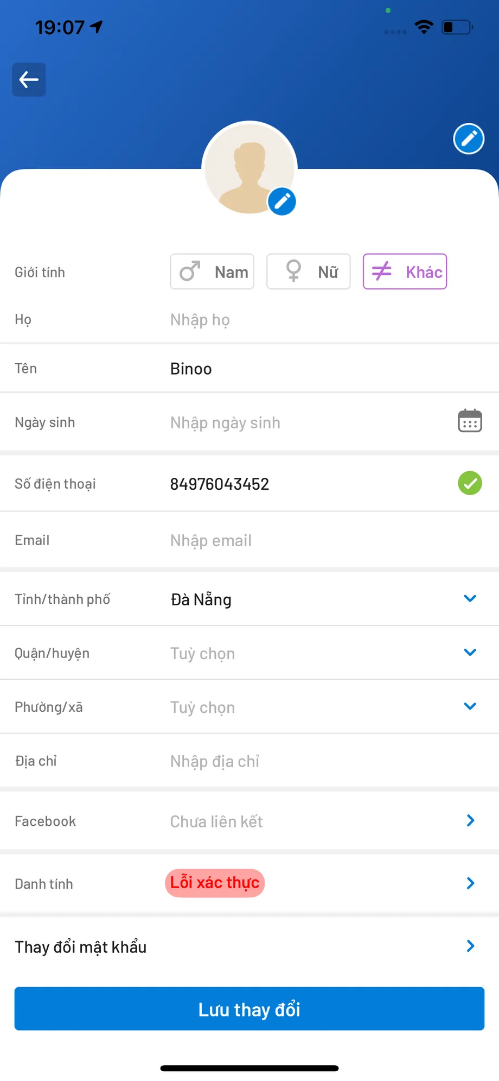This screenshot has width=499, height=1081.
Task: Open the birthday calendar picker icon
Action: point(470,421)
